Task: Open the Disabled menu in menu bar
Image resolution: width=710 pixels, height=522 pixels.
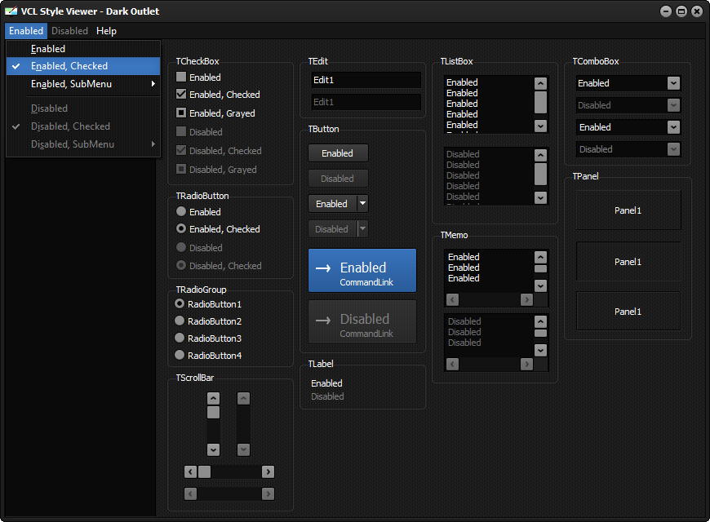Action: [69, 31]
